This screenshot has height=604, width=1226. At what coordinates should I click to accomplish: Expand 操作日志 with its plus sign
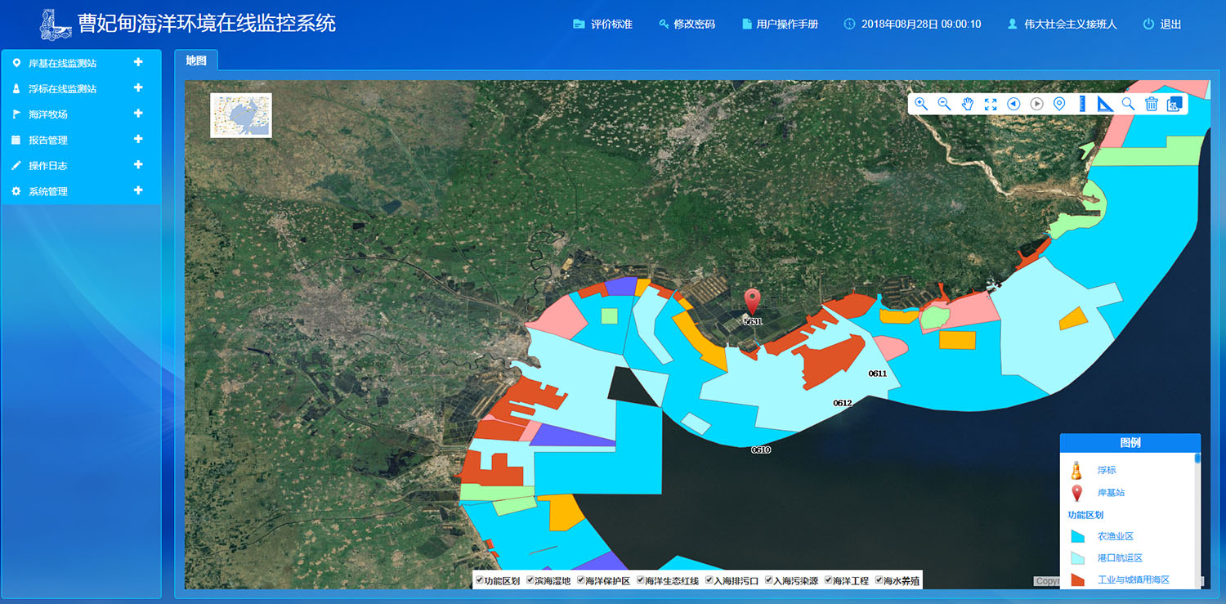(138, 165)
